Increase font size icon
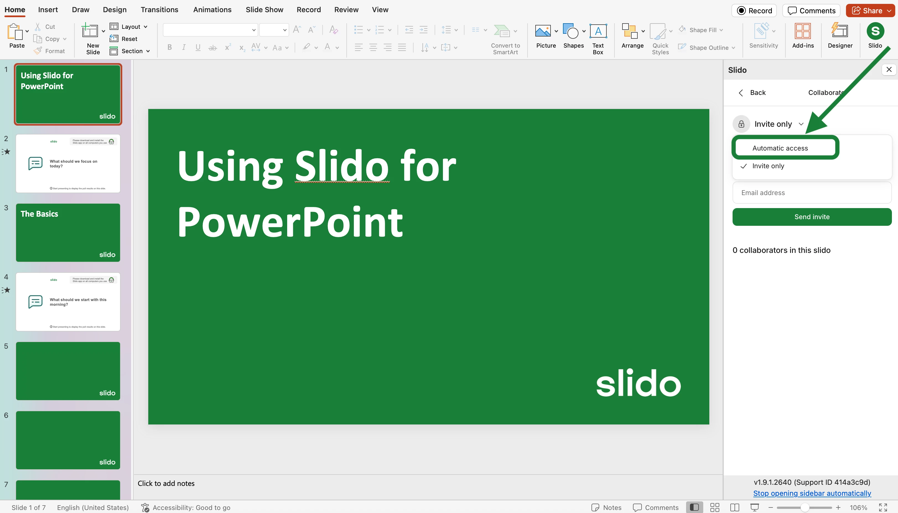The width and height of the screenshot is (898, 513). coord(297,30)
